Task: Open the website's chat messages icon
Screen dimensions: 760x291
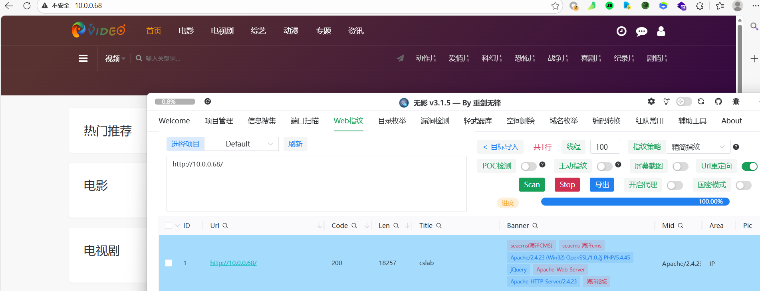Action: click(x=641, y=32)
